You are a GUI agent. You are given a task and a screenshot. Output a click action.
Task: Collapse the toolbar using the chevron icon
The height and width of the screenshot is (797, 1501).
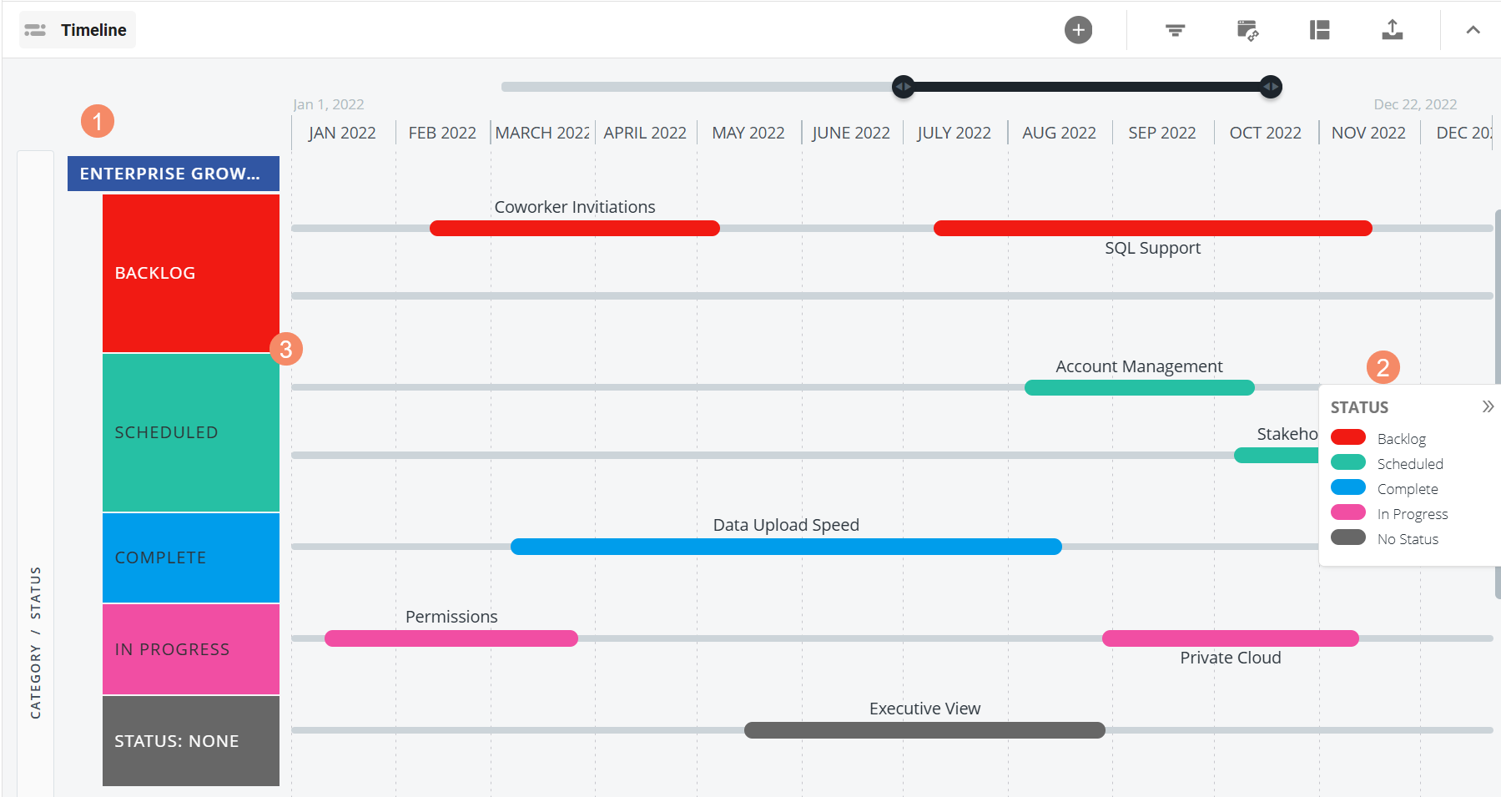point(1471,29)
